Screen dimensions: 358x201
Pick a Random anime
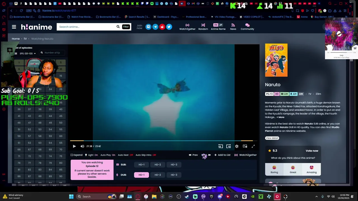point(203,27)
